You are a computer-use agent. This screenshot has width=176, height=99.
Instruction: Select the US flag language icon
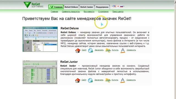click(x=115, y=6)
